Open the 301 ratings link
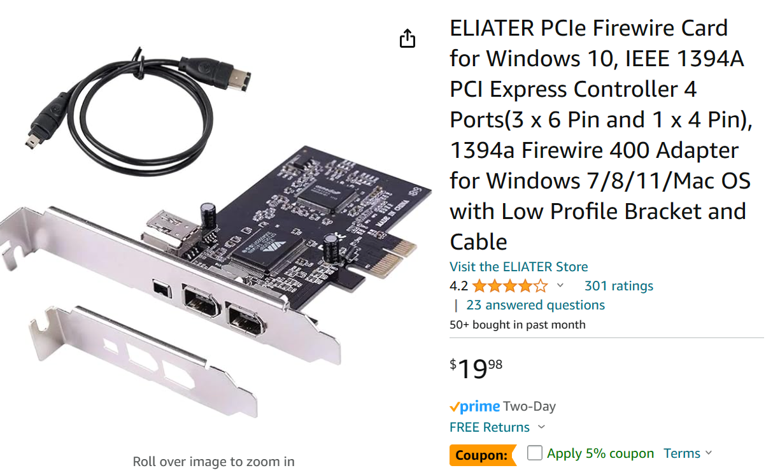The height and width of the screenshot is (475, 780). (x=618, y=286)
